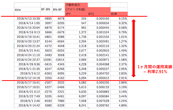
Task: Select date cell 2018/5/17 10:41
Action: (27, 83)
